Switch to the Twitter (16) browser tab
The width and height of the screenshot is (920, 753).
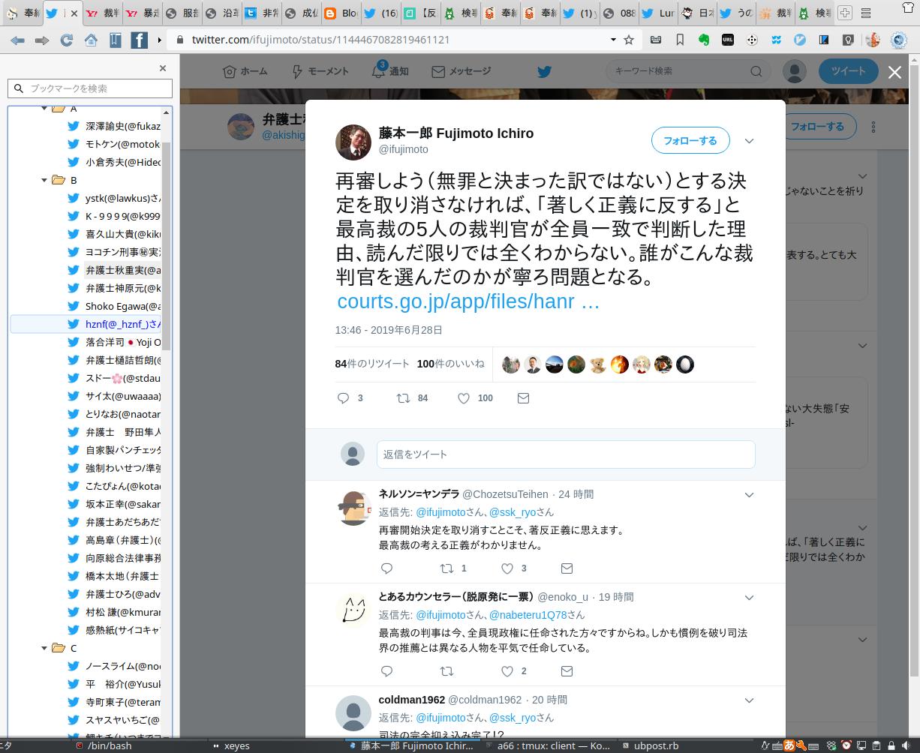pyautogui.click(x=380, y=13)
